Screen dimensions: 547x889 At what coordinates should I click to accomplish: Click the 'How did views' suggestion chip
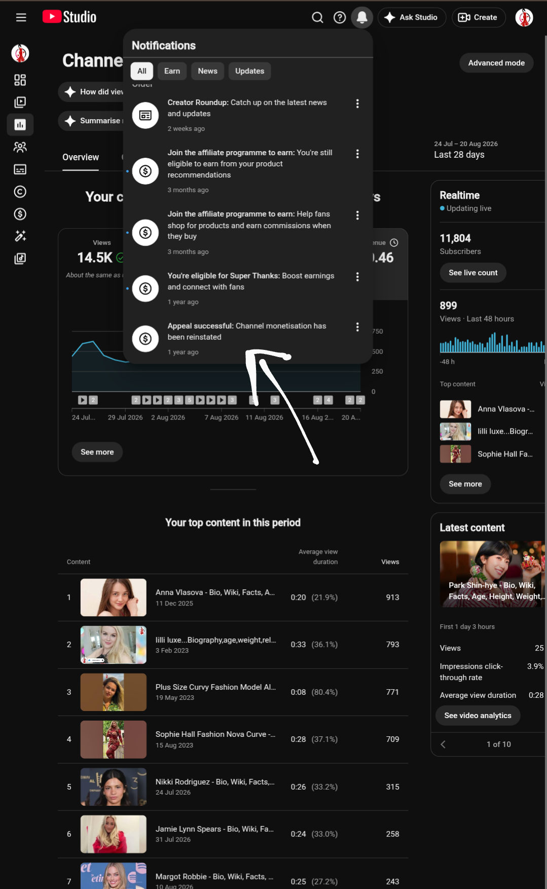(91, 92)
